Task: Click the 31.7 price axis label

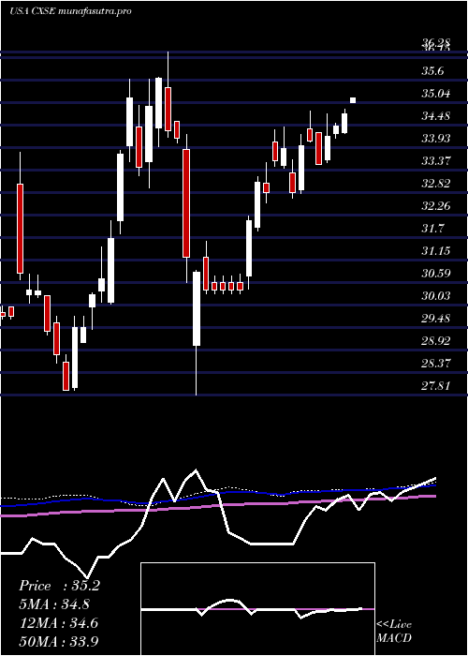Action: [x=432, y=229]
